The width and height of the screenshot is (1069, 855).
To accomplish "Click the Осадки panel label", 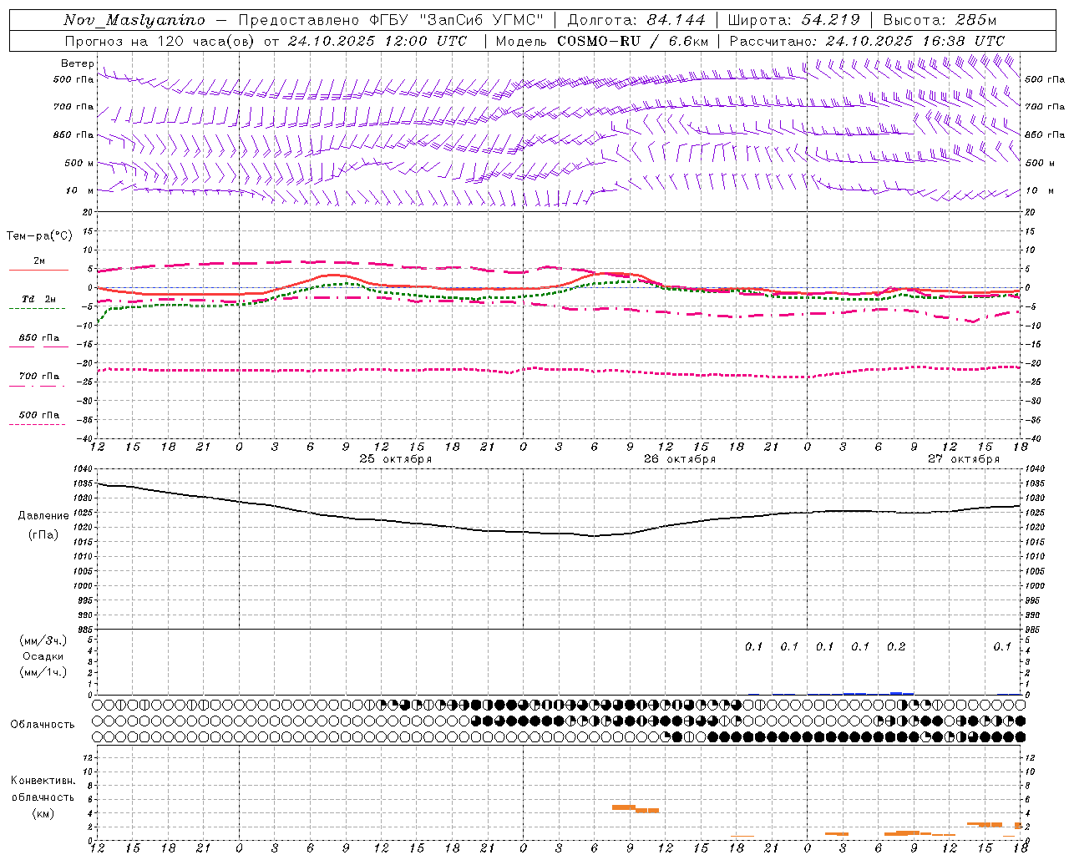I will click(43, 656).
